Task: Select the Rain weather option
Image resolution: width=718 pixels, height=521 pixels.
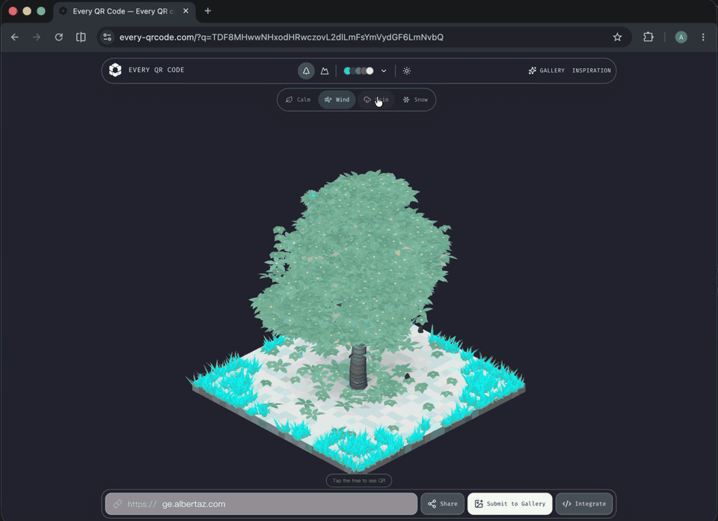Action: 376,100
